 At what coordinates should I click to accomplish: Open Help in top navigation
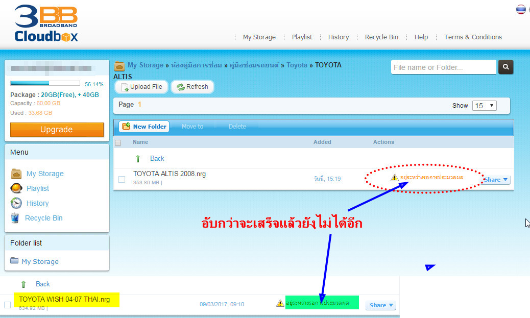click(421, 37)
